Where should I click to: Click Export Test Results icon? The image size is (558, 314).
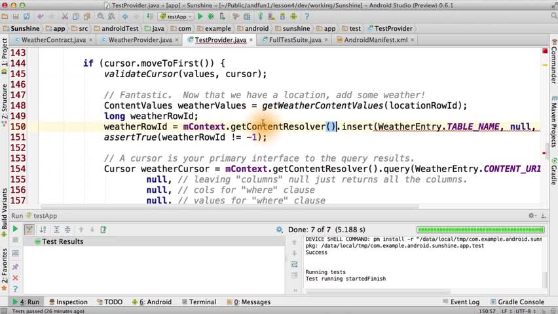click(x=103, y=230)
